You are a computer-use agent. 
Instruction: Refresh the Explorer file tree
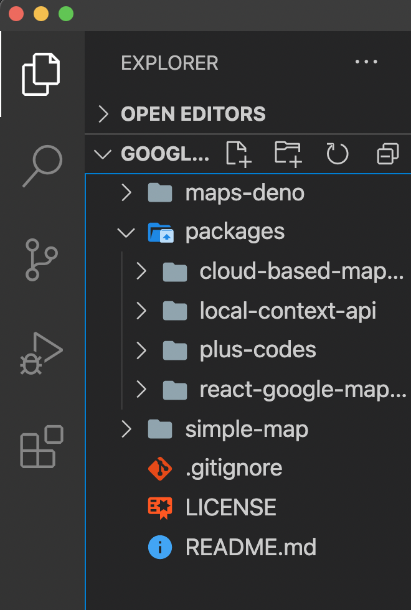point(337,154)
